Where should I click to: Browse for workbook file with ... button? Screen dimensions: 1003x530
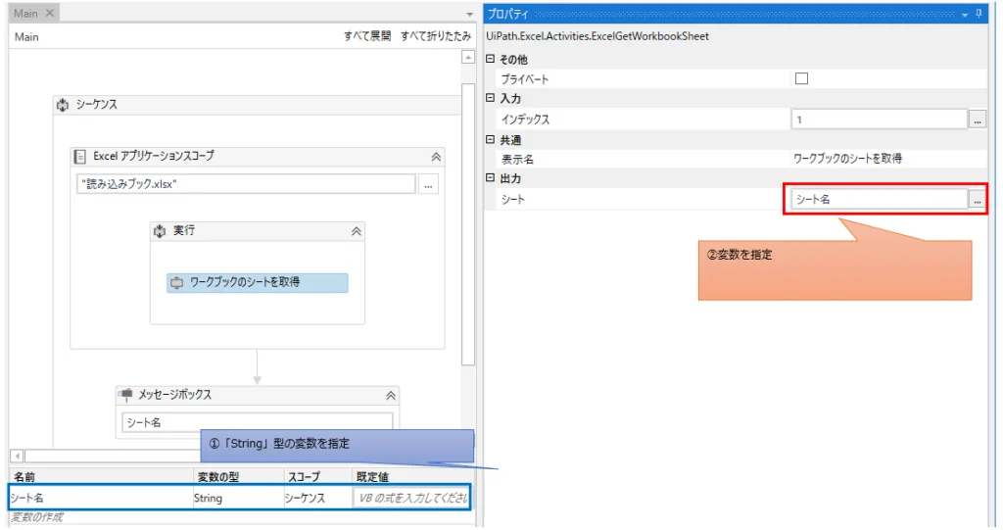[x=428, y=185]
